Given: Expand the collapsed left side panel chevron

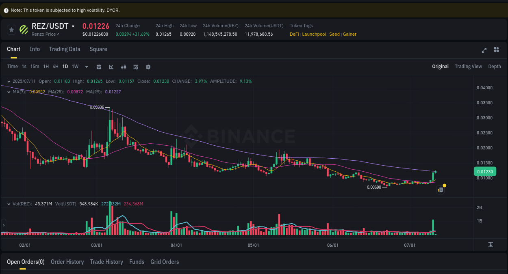Looking at the screenshot, I should coord(3,224).
